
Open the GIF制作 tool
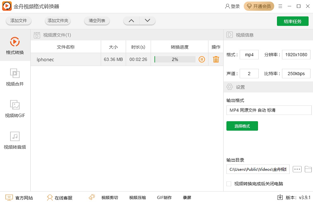[164, 197]
